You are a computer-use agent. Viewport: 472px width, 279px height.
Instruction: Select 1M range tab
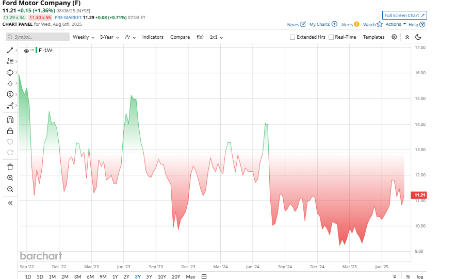pyautogui.click(x=52, y=276)
